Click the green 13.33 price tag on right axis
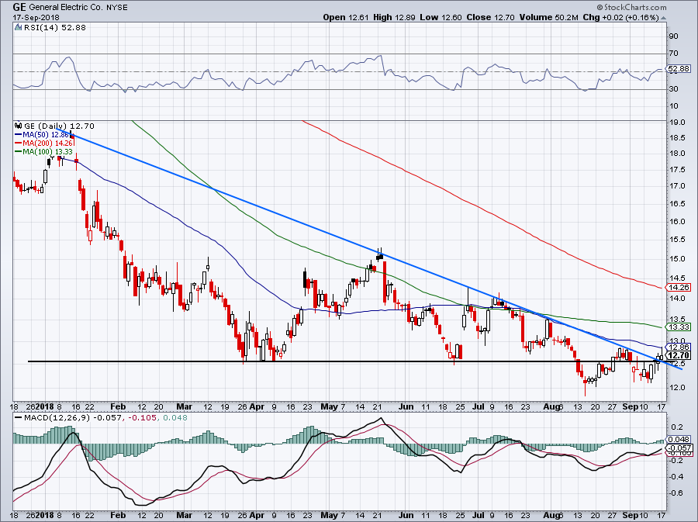698x522 pixels. click(679, 327)
